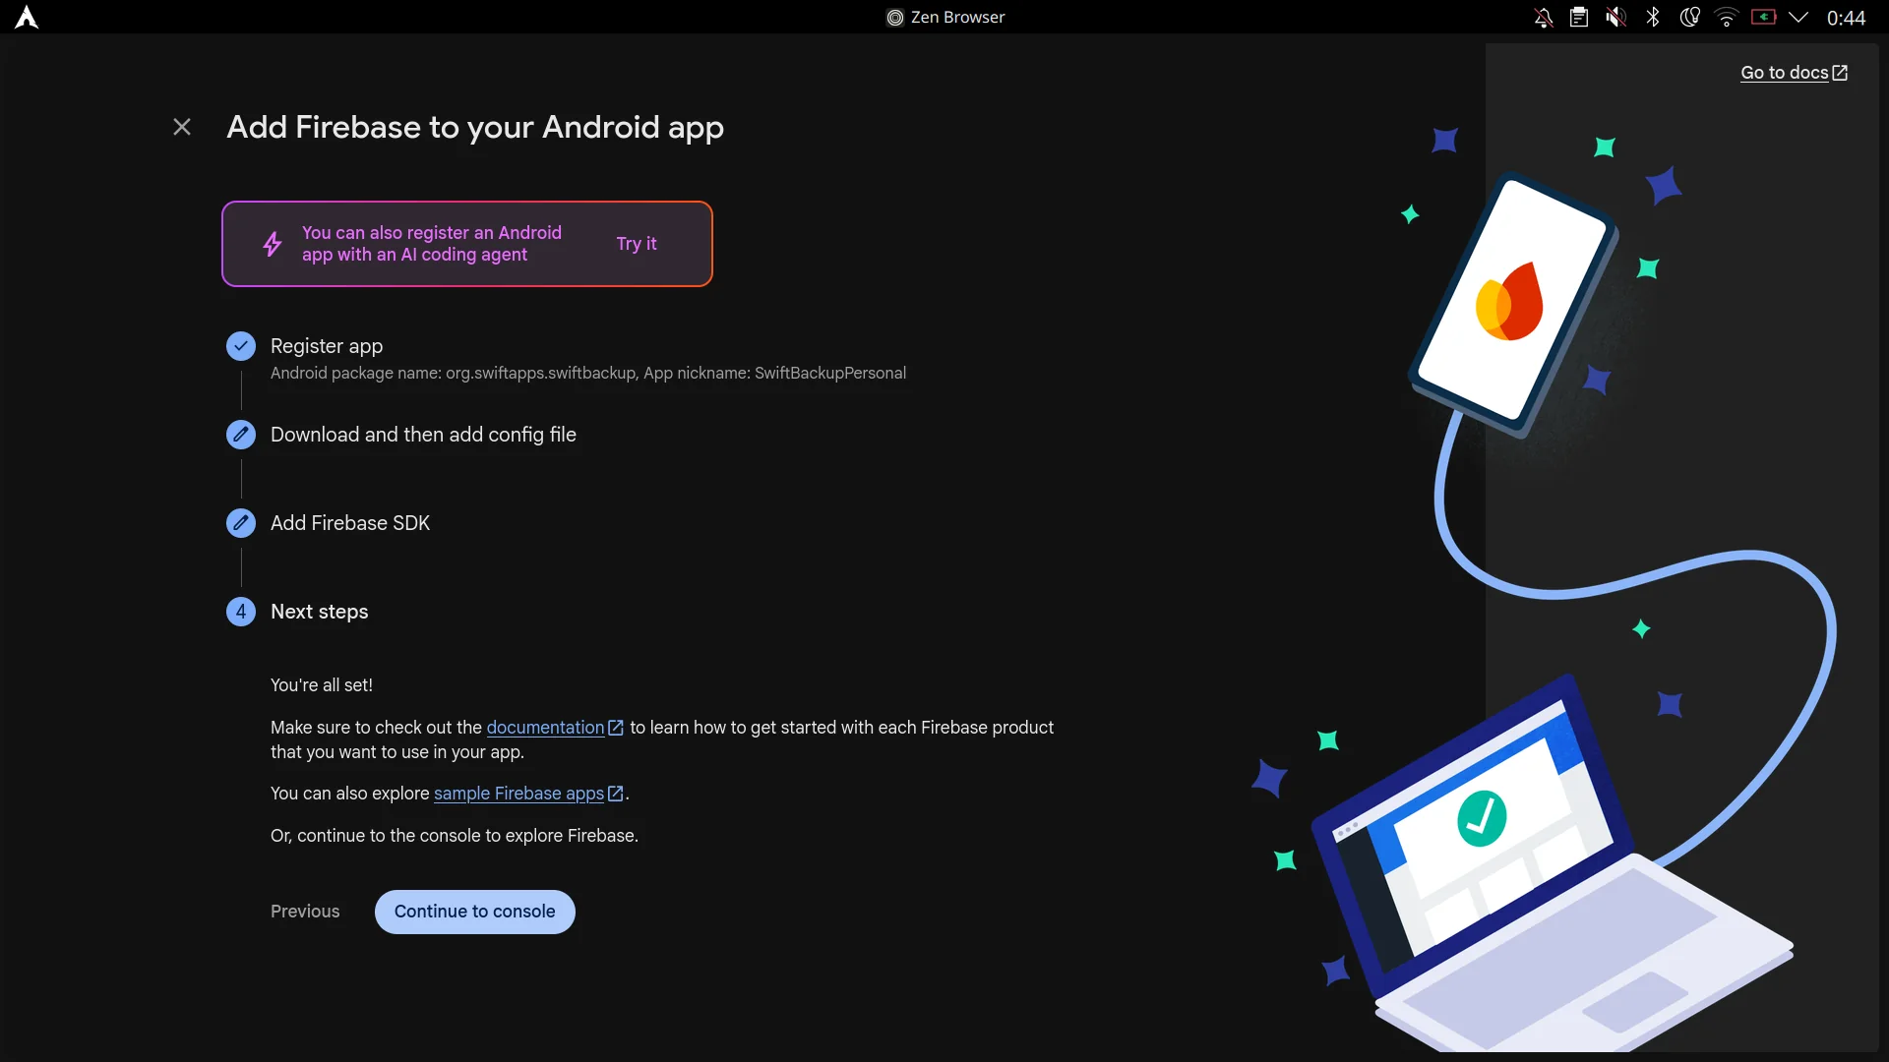
Task: Go back with the Previous button
Action: click(305, 912)
